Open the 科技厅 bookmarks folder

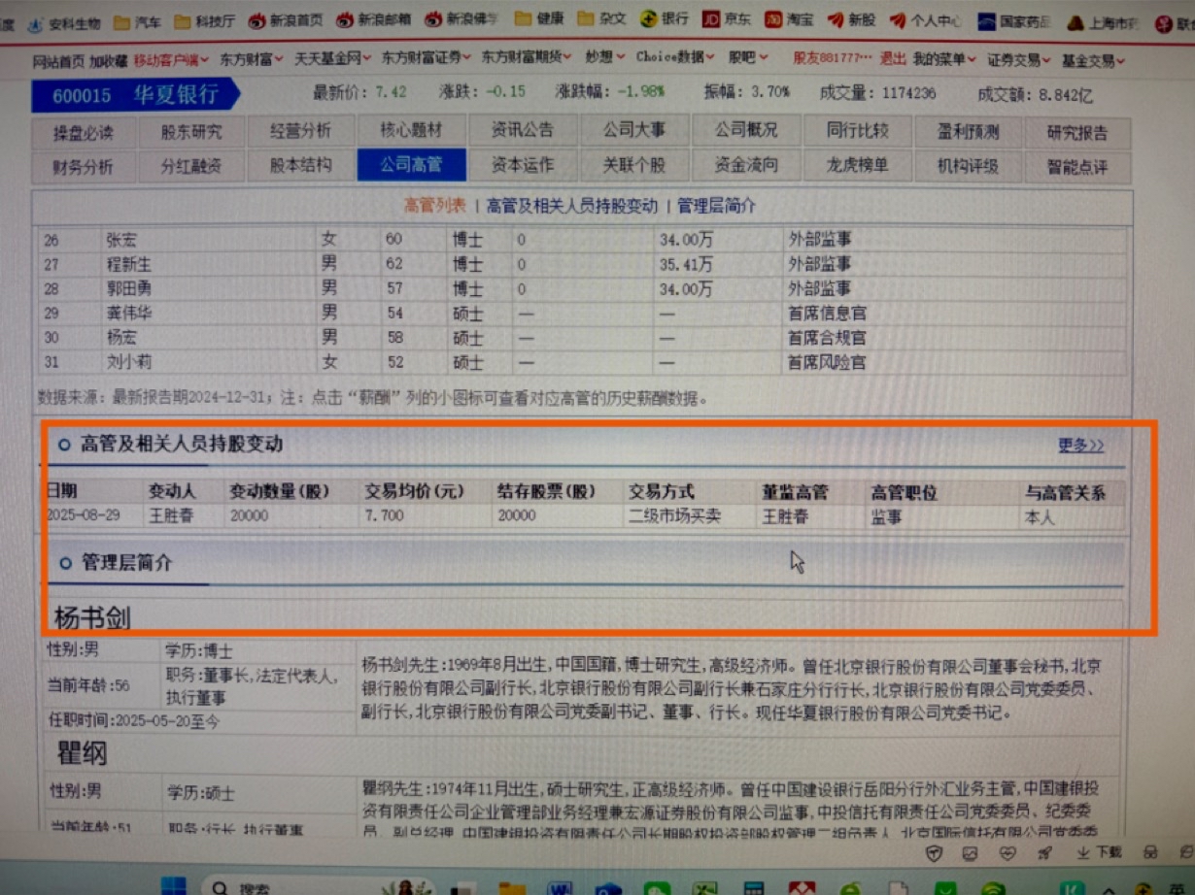pos(205,20)
